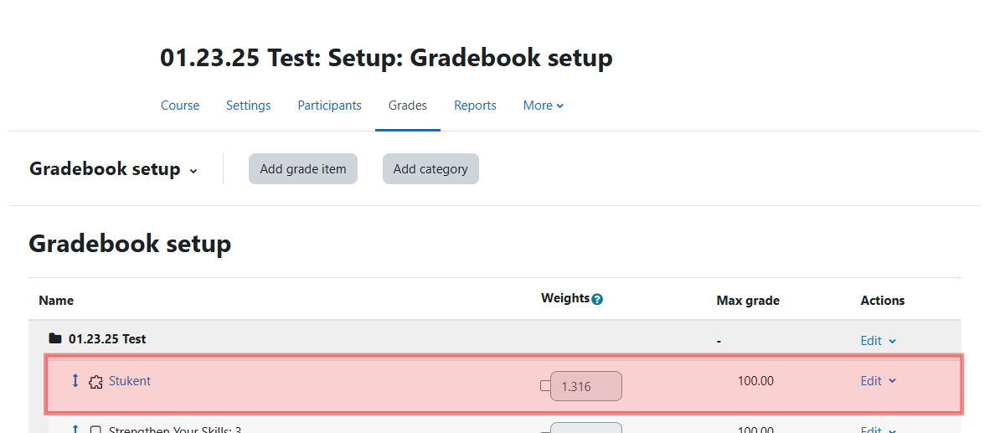
Task: Click the Add grade item button
Action: coord(303,169)
